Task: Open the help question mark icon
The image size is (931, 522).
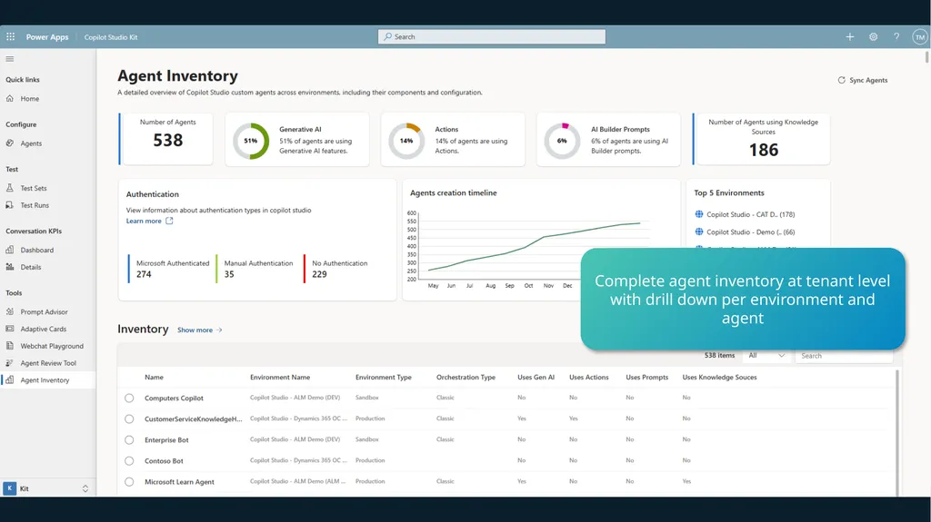Action: click(x=896, y=37)
